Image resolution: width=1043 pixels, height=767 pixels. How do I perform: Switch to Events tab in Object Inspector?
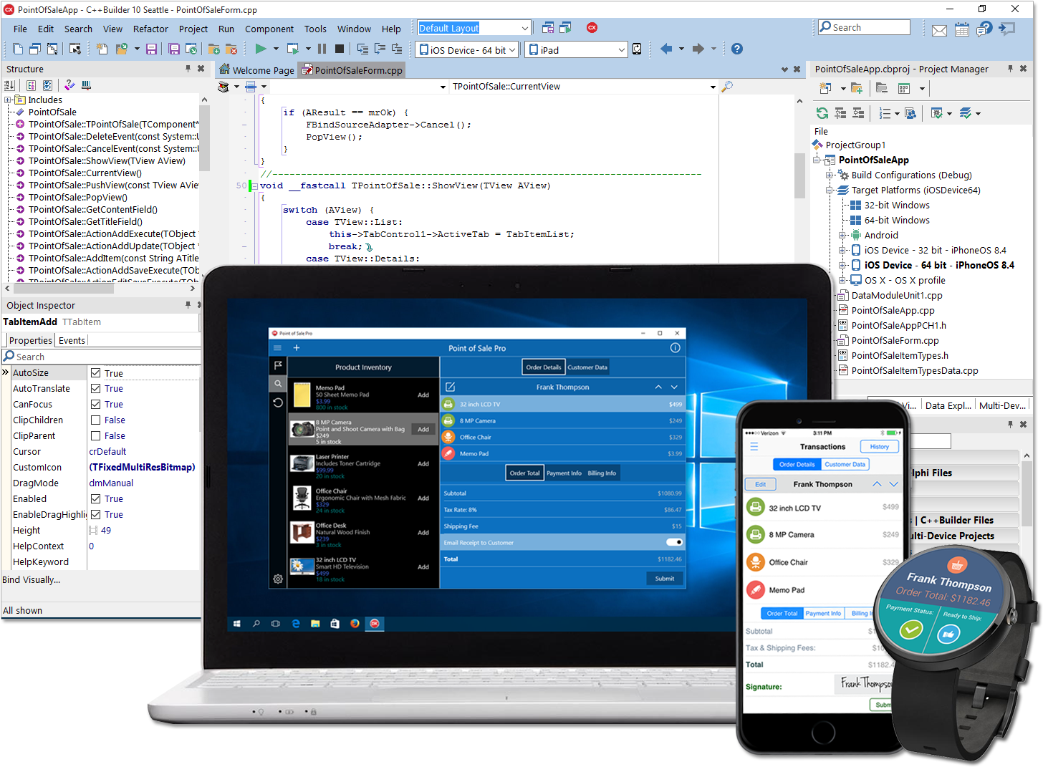(72, 340)
